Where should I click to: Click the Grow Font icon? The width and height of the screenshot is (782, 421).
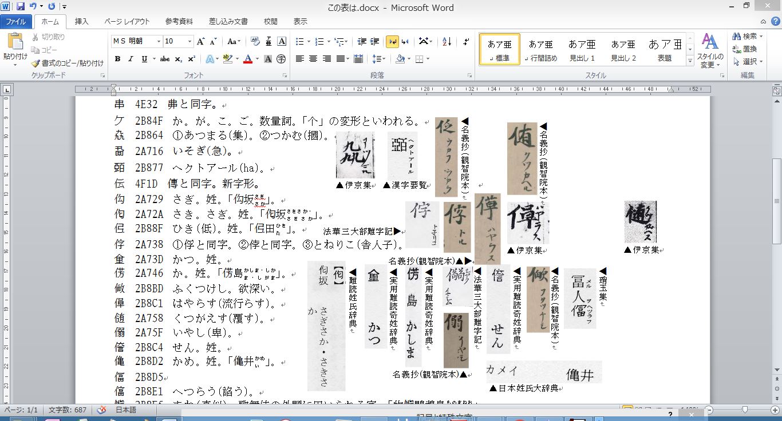click(x=201, y=41)
